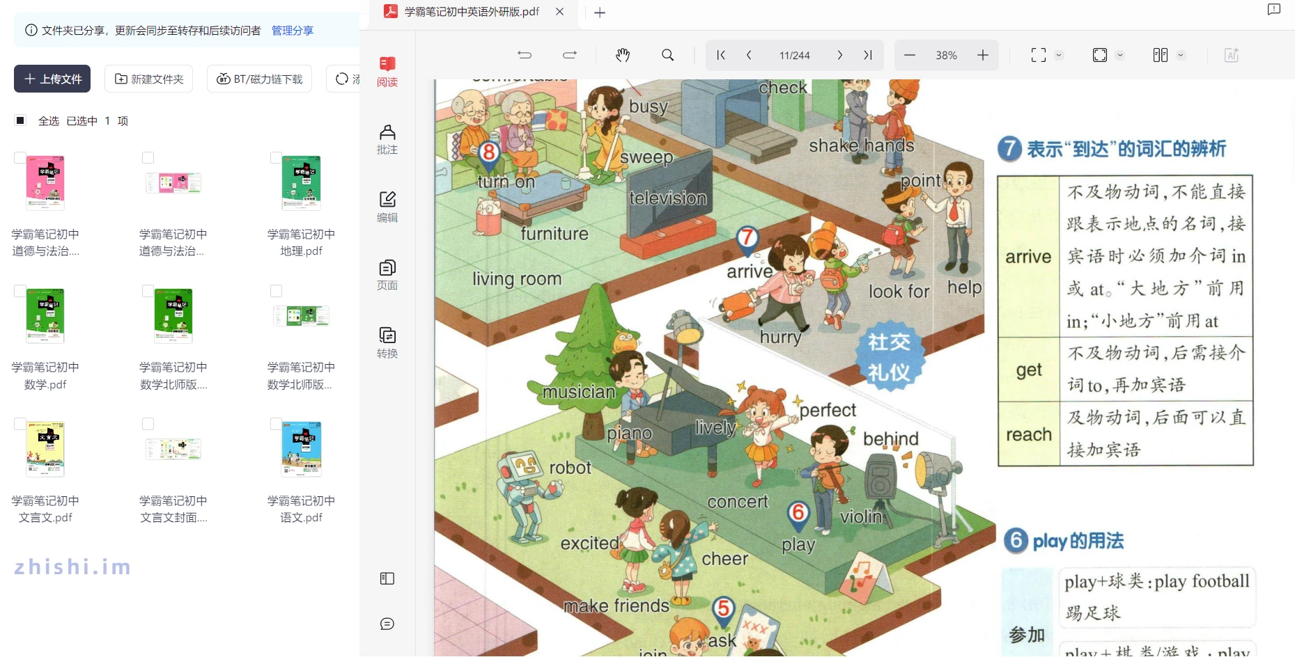Click the undo arrow in PDF toolbar
1295x664 pixels.
(525, 55)
